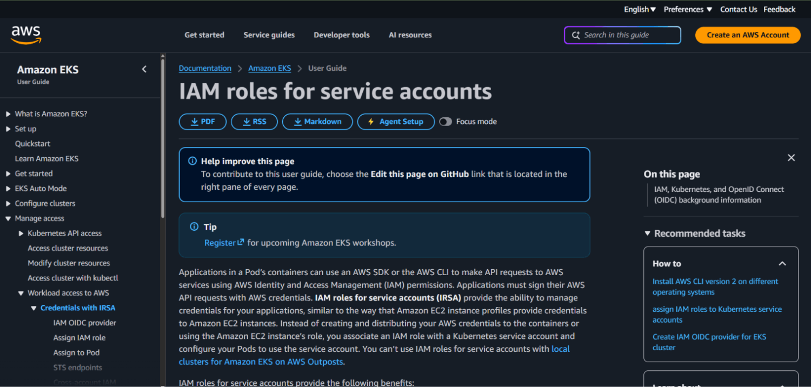Image resolution: width=811 pixels, height=387 pixels.
Task: Click the info icon in Tip box
Action: [x=194, y=227]
